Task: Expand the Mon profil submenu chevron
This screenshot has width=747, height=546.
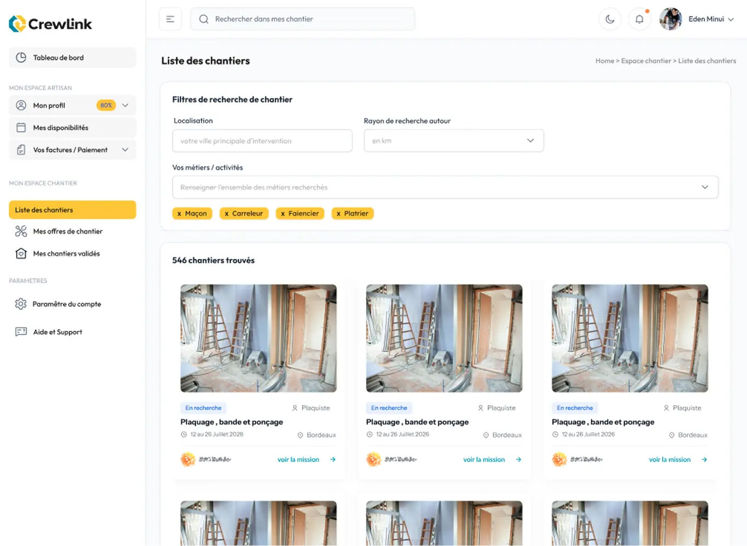Action: coord(125,105)
